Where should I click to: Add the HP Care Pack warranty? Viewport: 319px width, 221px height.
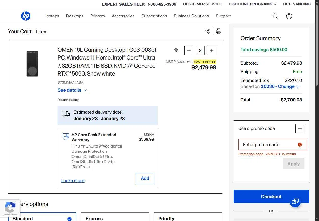click(x=145, y=178)
